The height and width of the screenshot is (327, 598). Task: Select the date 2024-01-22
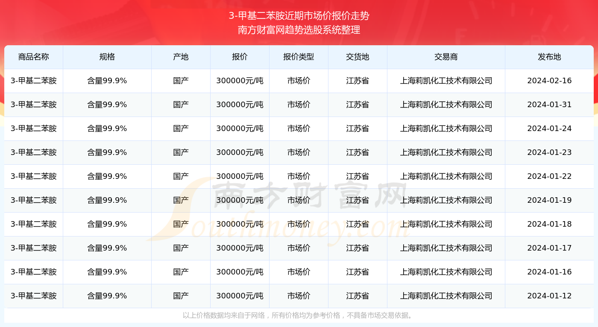(x=549, y=176)
